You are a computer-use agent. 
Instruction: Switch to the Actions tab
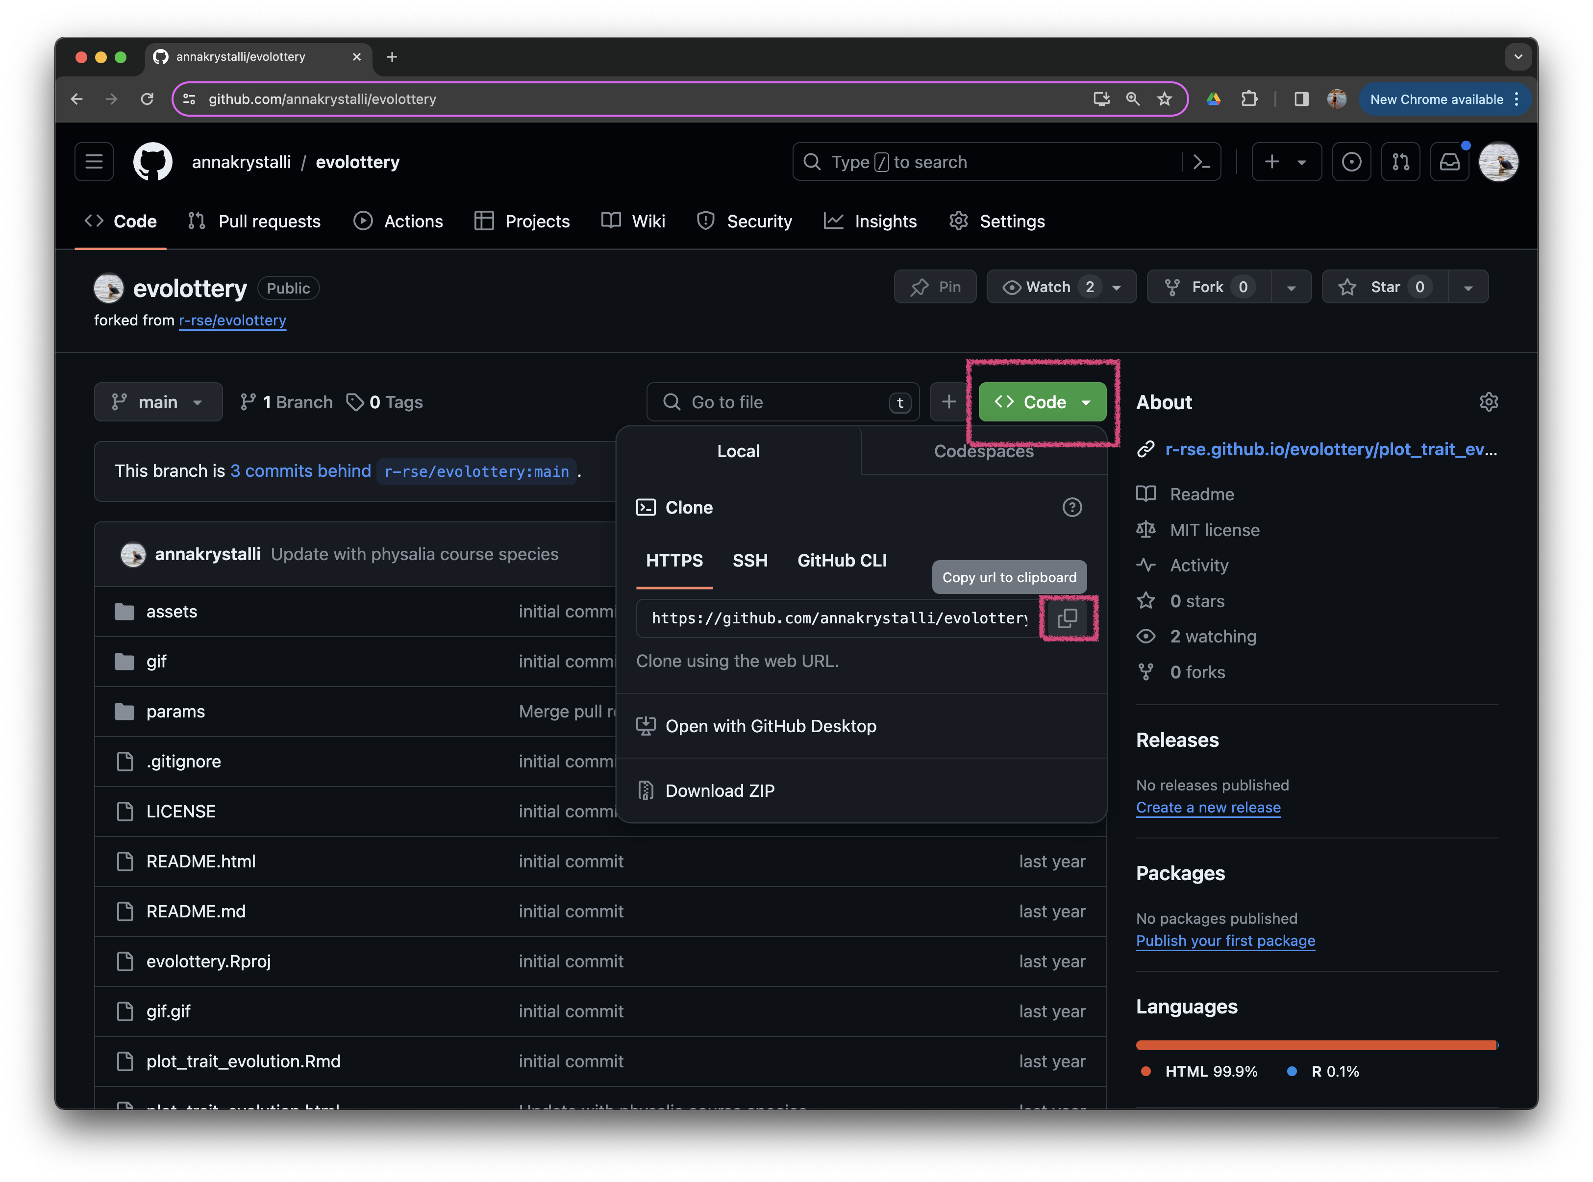click(398, 221)
